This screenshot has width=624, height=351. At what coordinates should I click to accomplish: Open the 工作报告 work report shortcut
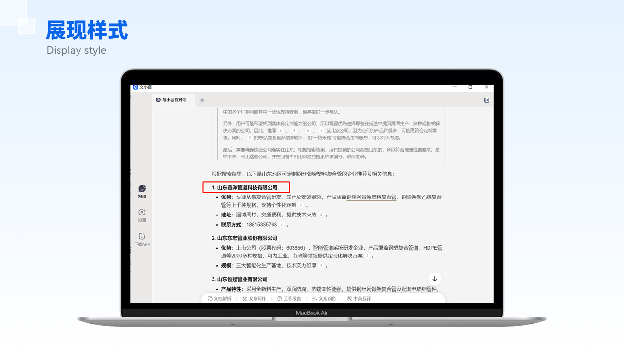coord(289,299)
